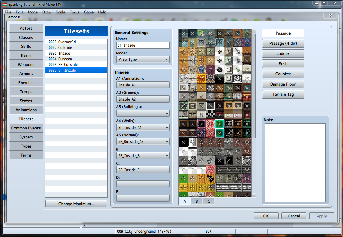Select tileset 0002 Outside

point(76,48)
